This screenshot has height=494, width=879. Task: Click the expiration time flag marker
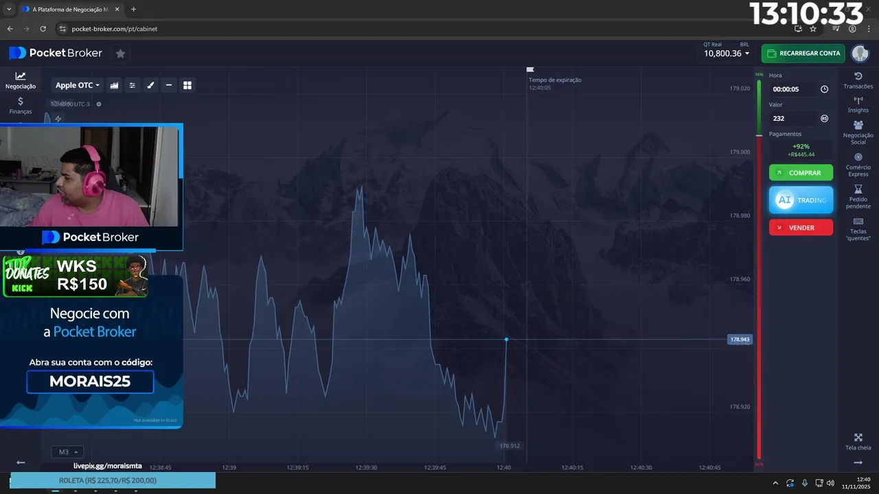pos(529,69)
